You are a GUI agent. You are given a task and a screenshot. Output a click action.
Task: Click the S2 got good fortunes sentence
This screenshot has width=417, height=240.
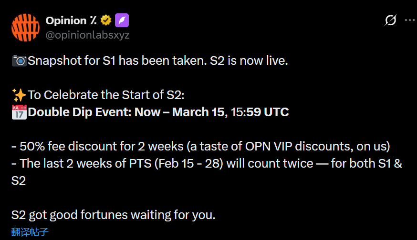(114, 215)
